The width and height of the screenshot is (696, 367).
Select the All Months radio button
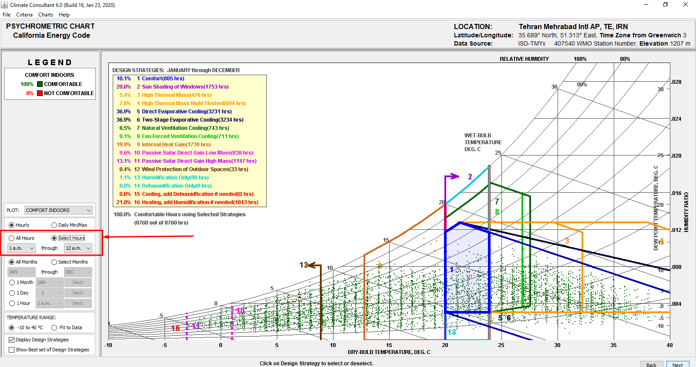12,262
